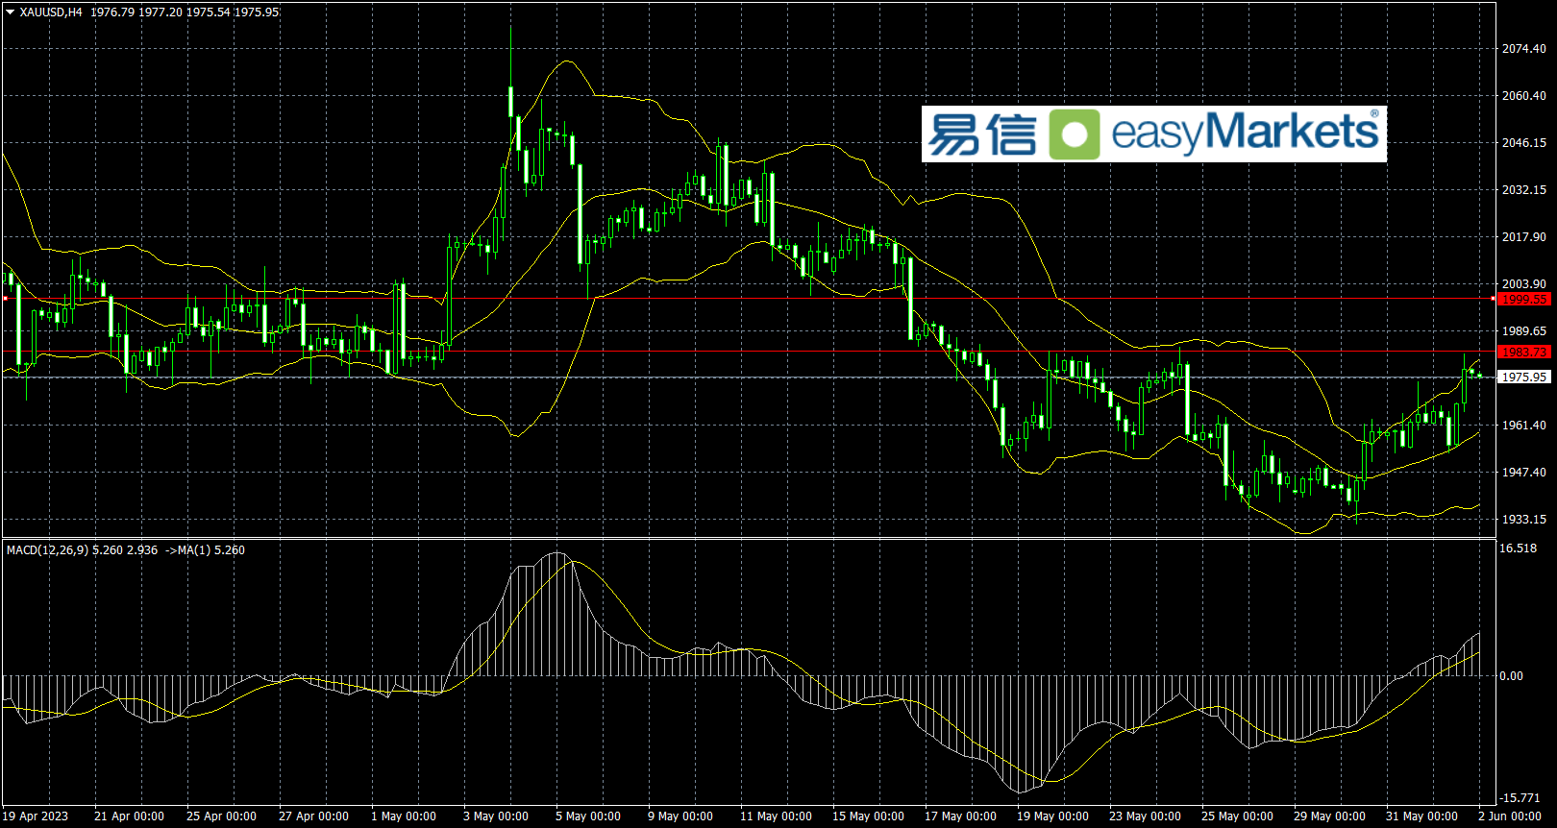The height and width of the screenshot is (828, 1557).
Task: Click the 5 May 00:00 date marker
Action: [587, 816]
